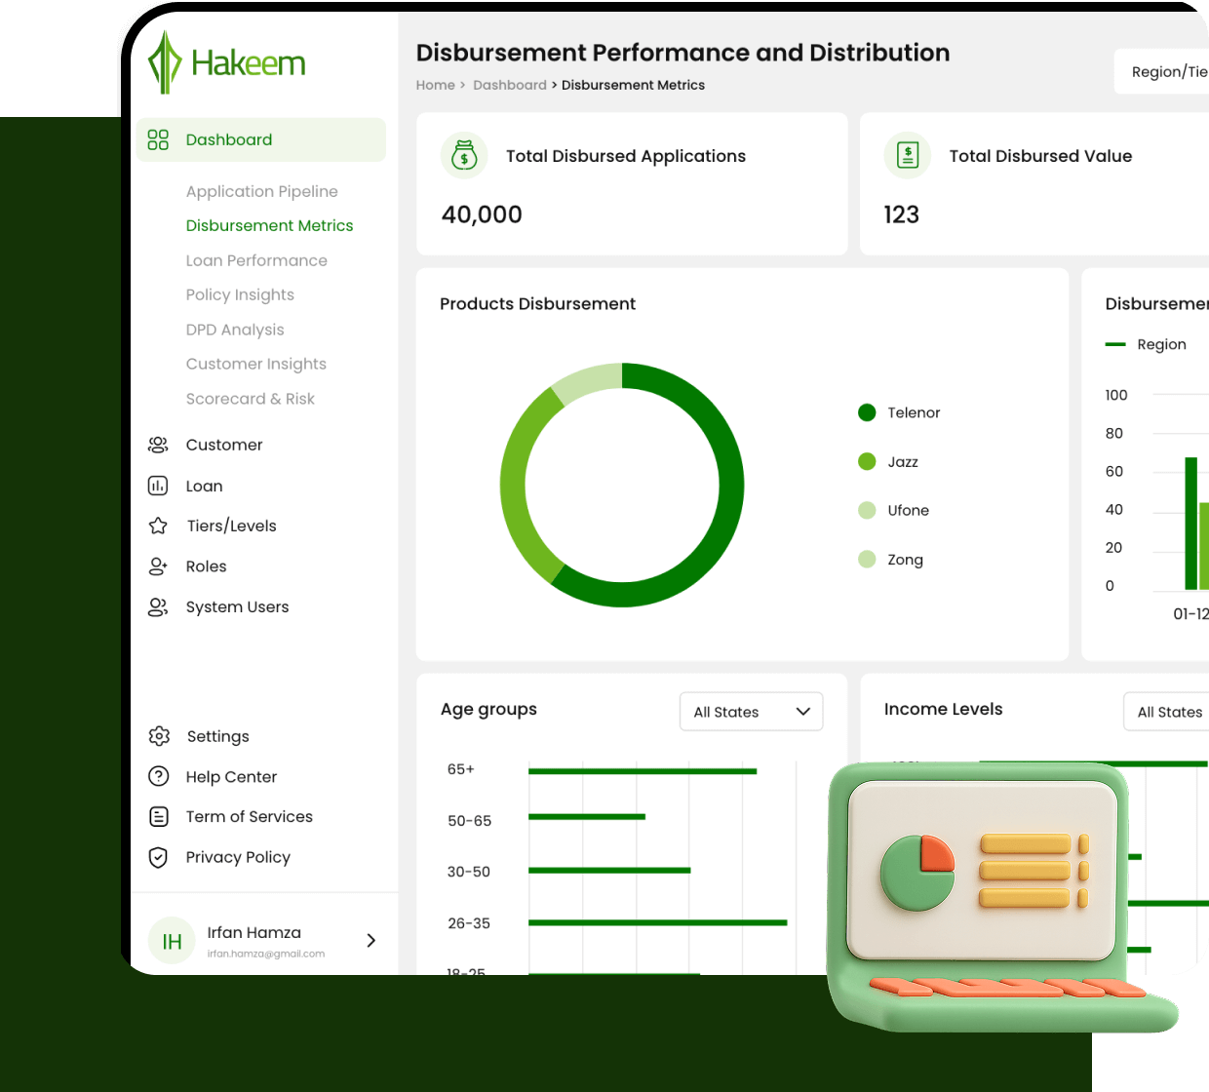
Task: Click the Zong legend color dot
Action: point(867,559)
